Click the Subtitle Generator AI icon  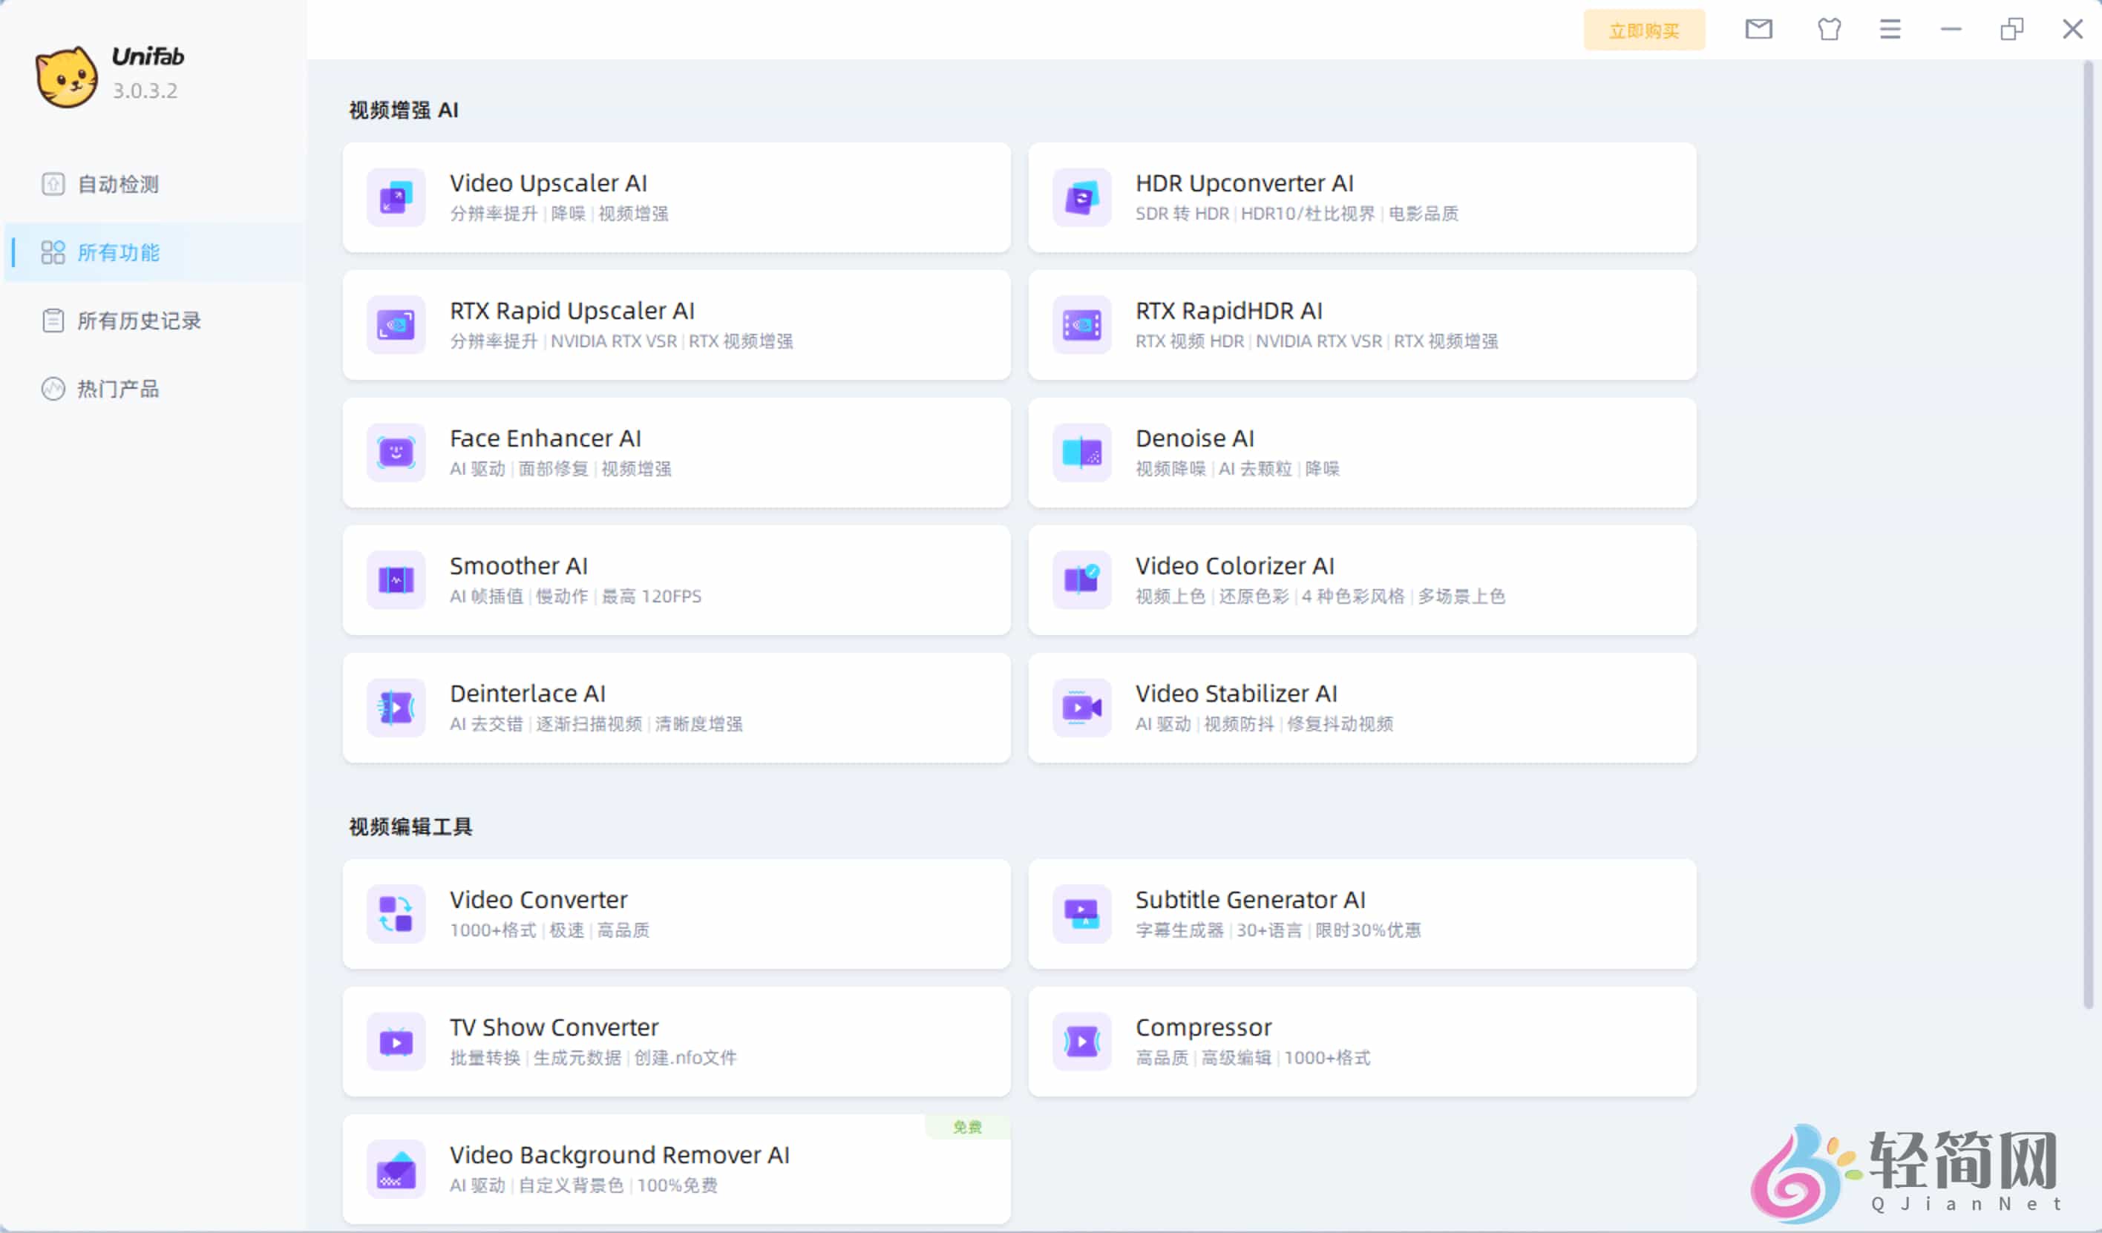click(1082, 915)
